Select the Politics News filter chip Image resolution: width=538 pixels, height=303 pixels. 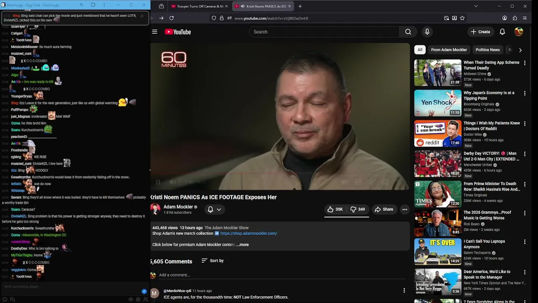(488, 50)
